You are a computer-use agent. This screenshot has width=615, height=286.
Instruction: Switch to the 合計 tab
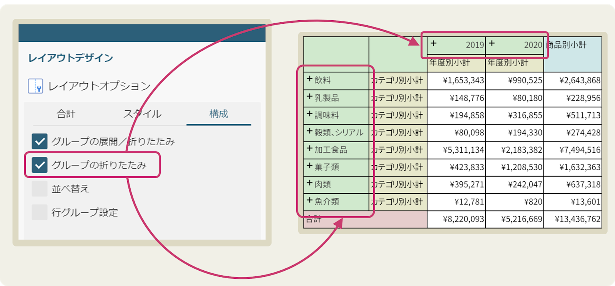click(66, 114)
